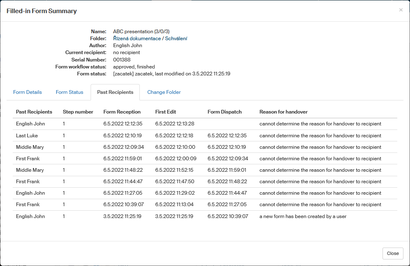Click the Close button
Image resolution: width=410 pixels, height=266 pixels.
392,253
